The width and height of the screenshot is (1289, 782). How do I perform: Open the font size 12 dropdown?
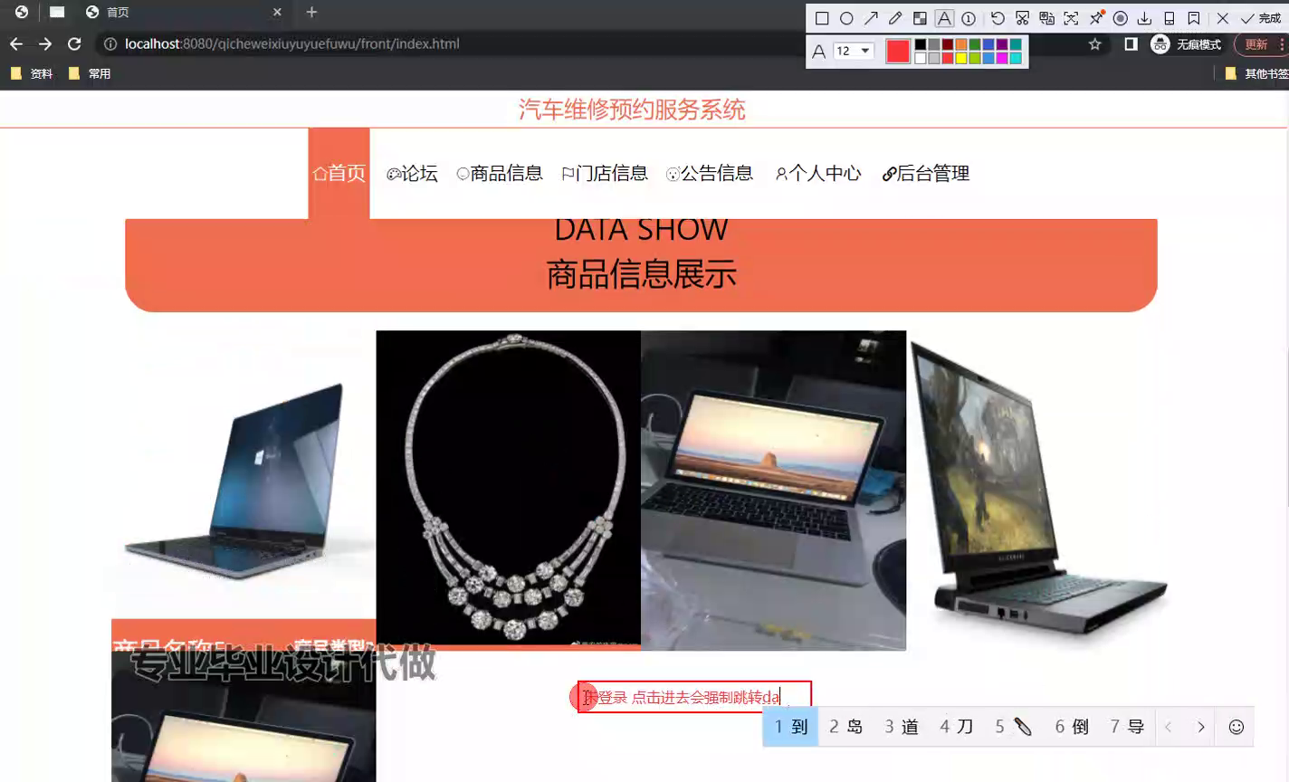(853, 51)
